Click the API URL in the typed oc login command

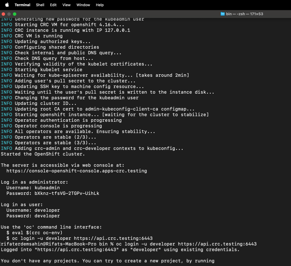(217, 244)
